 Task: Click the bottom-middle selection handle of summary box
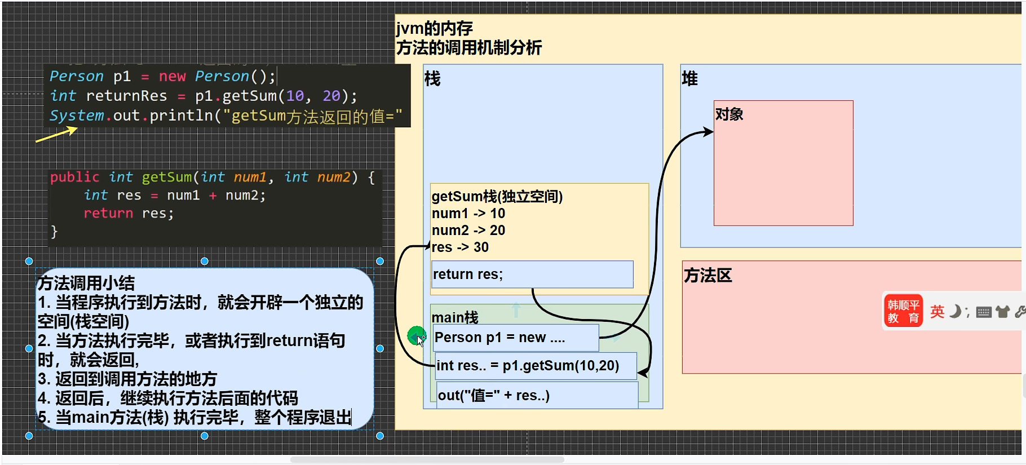205,436
